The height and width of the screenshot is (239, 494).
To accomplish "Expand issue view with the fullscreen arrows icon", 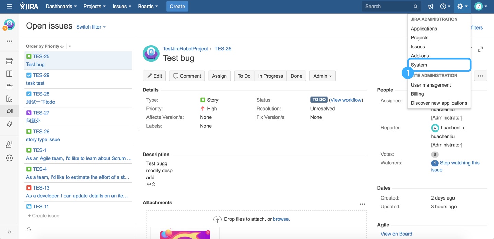I will [x=480, y=49].
